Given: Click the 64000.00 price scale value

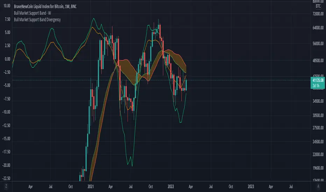Looking at the screenshot, I should click(x=318, y=28).
